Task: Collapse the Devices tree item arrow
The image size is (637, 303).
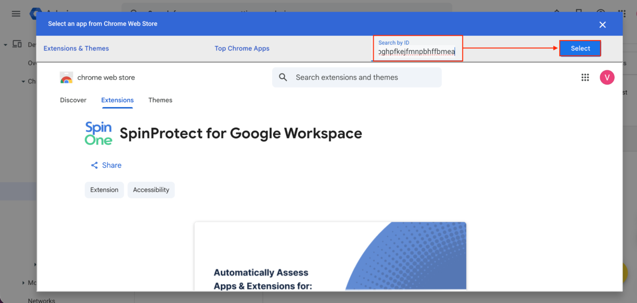Action: click(x=6, y=45)
